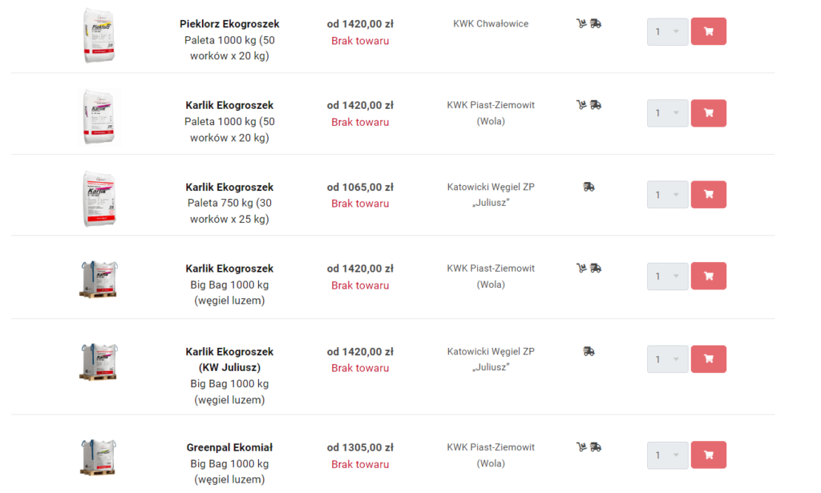This screenshot has width=821, height=493.
Task: Expand quantity selector for Greenpal Ekomiał
Action: [x=668, y=455]
